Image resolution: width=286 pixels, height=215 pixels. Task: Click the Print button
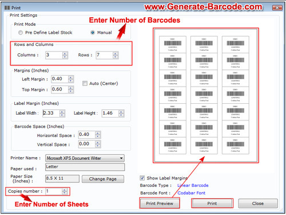coord(212,204)
